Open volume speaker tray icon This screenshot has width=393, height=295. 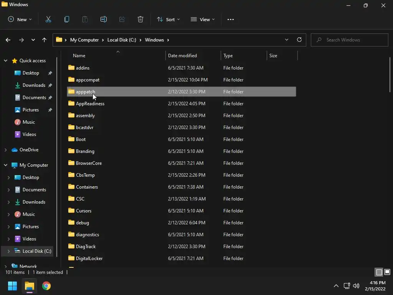(x=356, y=286)
